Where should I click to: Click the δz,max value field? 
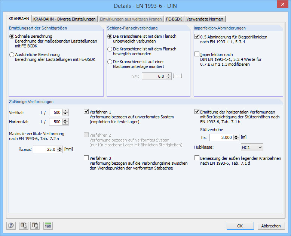(x=45, y=149)
